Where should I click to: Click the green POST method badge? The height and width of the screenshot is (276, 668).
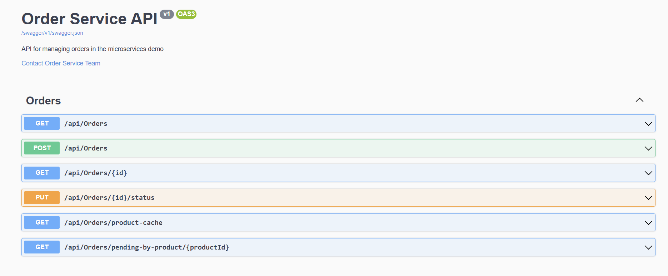tap(42, 148)
